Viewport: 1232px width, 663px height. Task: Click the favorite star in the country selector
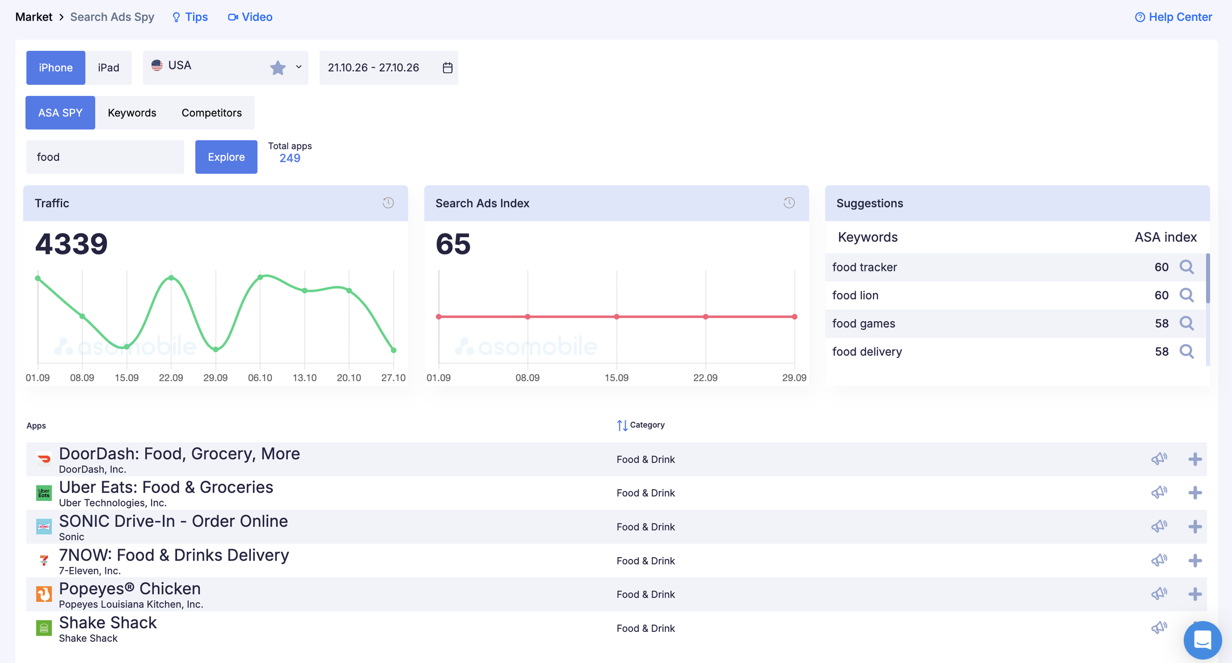(278, 68)
